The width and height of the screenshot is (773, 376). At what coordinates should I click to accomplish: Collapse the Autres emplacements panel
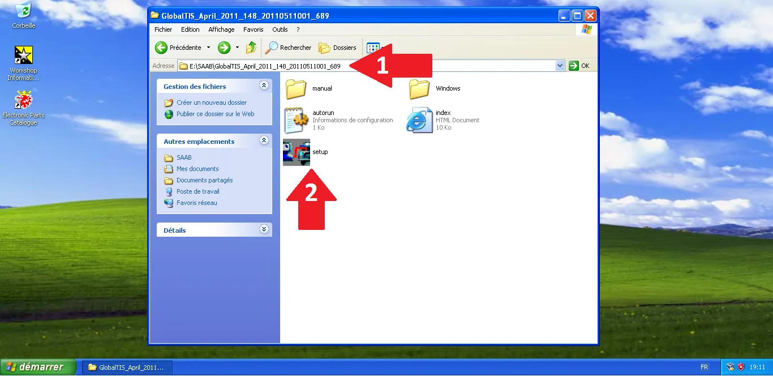click(x=264, y=141)
